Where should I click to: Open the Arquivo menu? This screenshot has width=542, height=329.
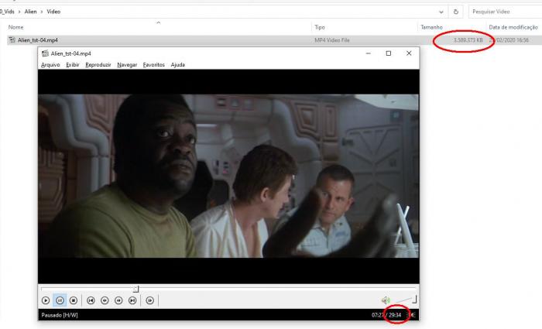[50, 65]
